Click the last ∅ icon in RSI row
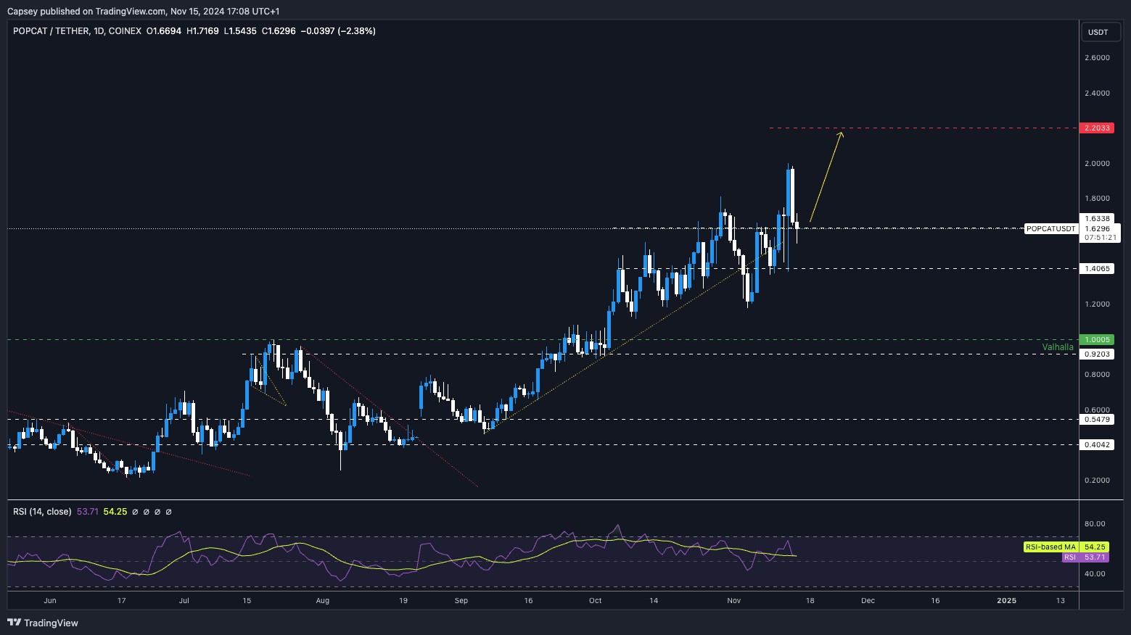1131x635 pixels. pos(168,512)
